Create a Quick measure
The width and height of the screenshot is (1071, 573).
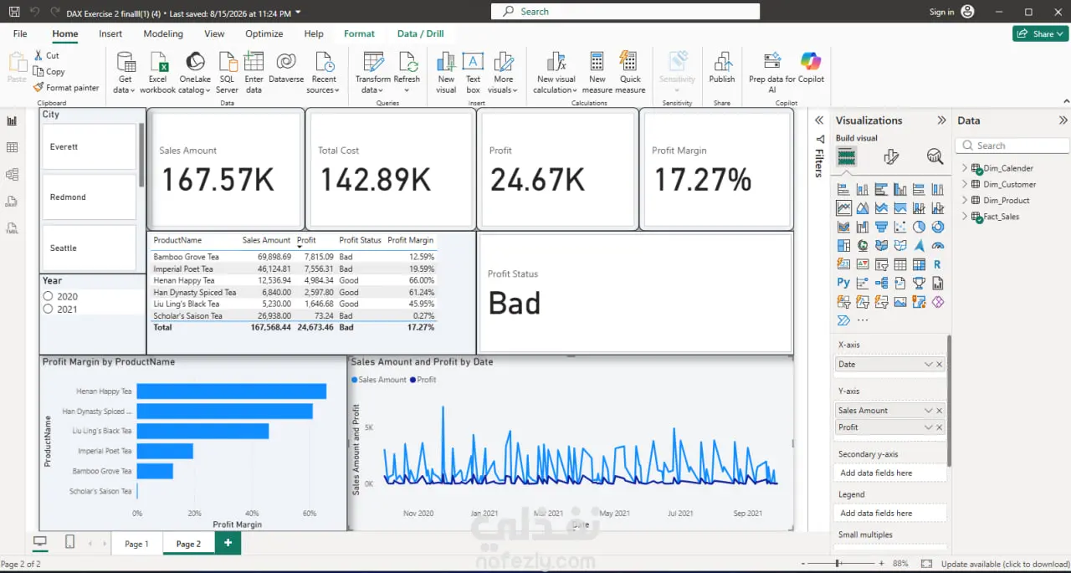pos(630,72)
